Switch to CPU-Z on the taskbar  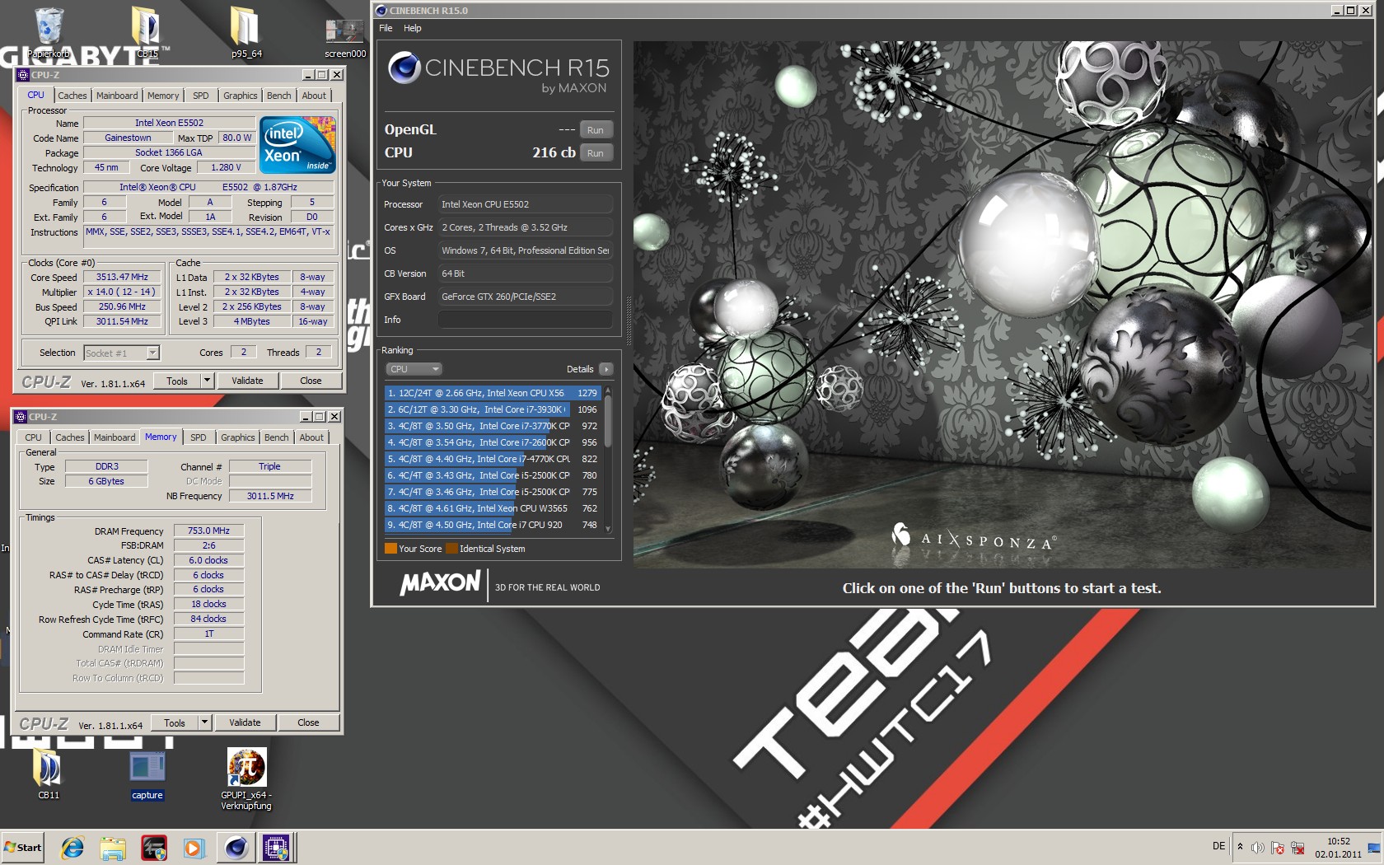point(276,848)
